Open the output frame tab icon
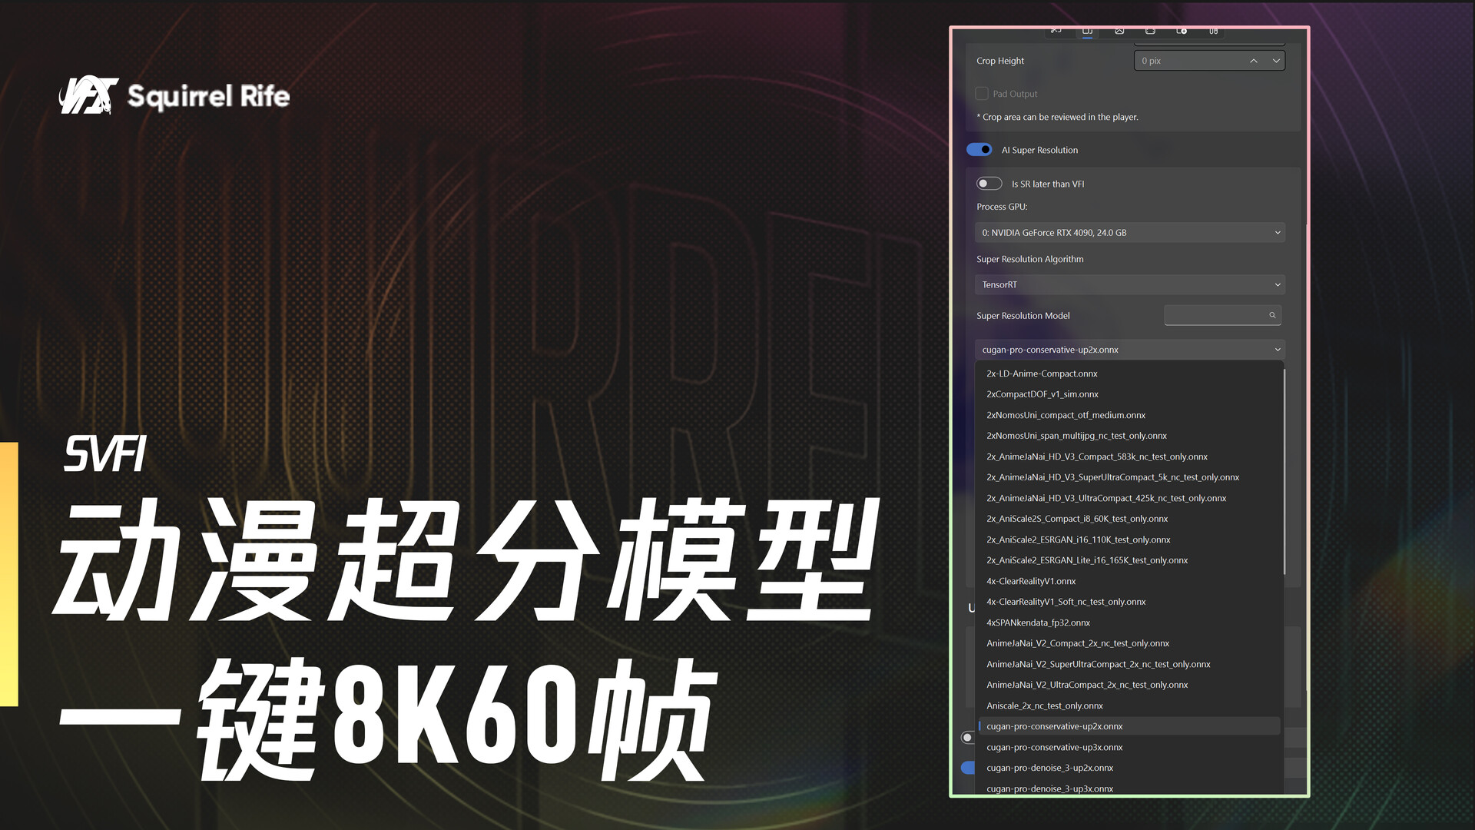 1150,31
